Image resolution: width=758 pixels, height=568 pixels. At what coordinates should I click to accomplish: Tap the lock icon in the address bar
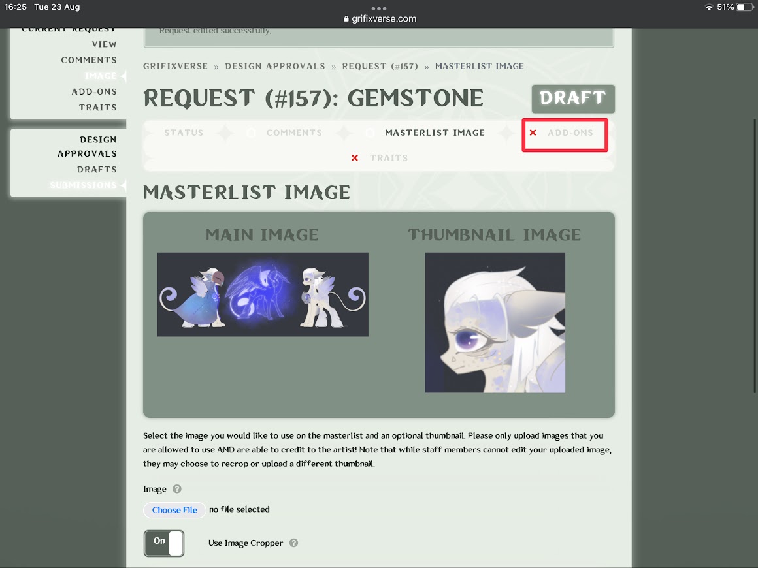[x=346, y=19]
